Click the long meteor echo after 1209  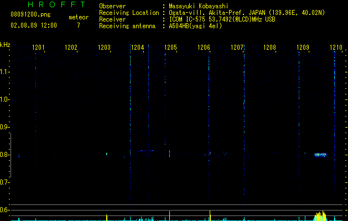click(320, 155)
